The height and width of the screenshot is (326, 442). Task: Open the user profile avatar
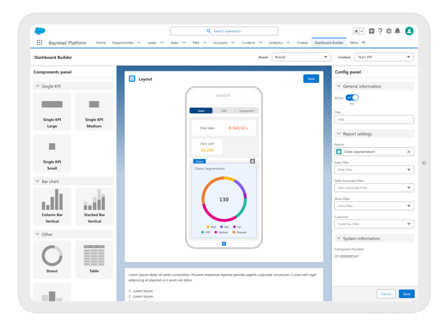(x=409, y=31)
